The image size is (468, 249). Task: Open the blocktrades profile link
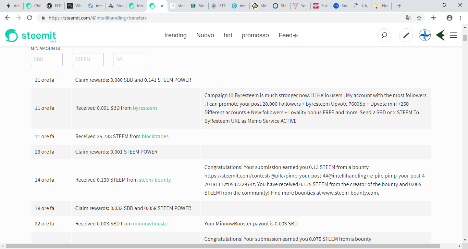coord(155,136)
